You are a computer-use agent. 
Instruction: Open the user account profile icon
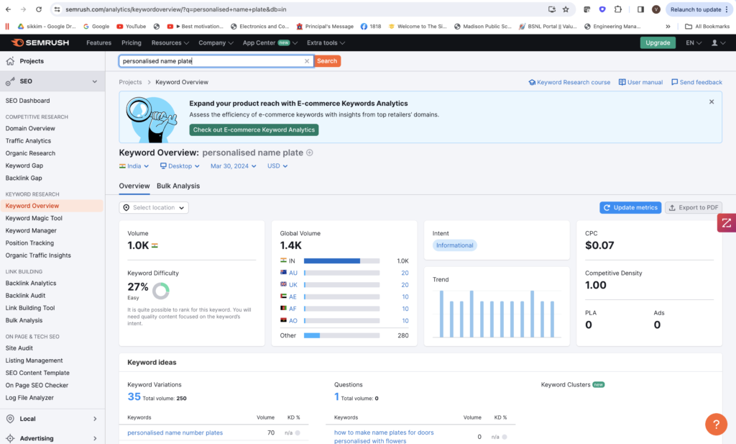(718, 42)
